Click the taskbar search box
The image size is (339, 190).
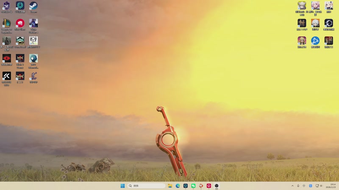point(146,186)
